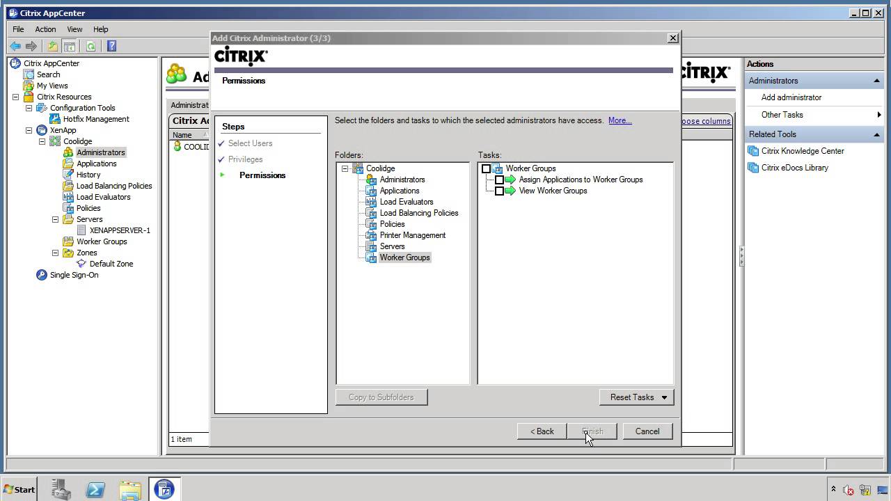Select the Default Zone icon
Screen dimensions: 891x501
pyautogui.click(x=81, y=264)
